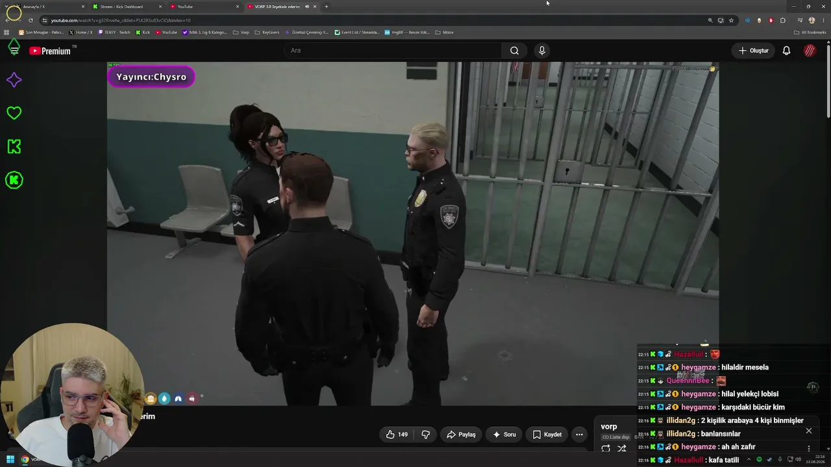
Task: Click chat message "hilal yelekçi lobisi"
Action: pyautogui.click(x=750, y=394)
